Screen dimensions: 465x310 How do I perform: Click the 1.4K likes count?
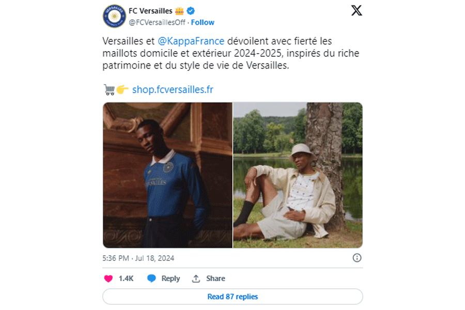(126, 278)
